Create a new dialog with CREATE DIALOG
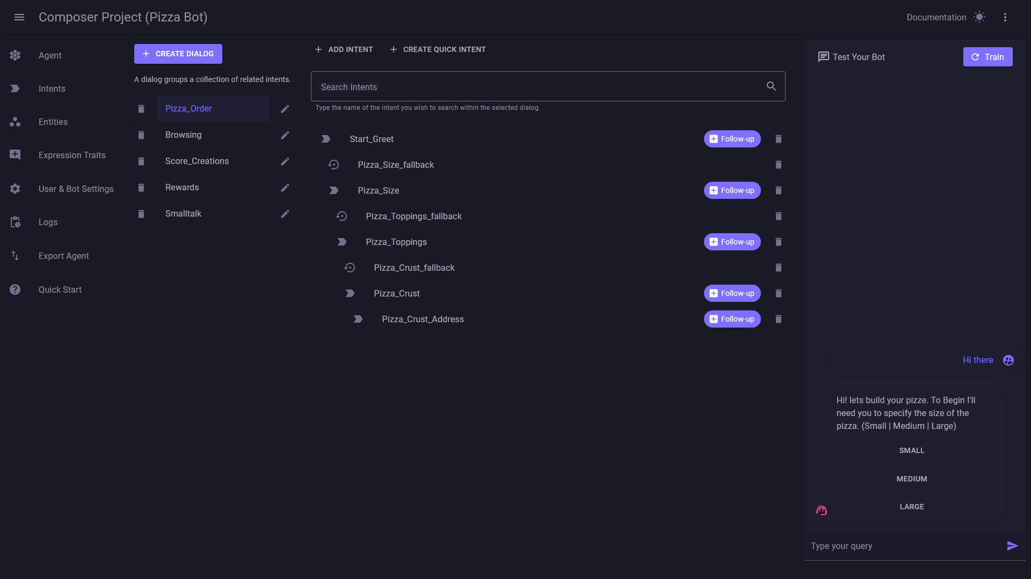Image resolution: width=1031 pixels, height=579 pixels. tap(178, 54)
